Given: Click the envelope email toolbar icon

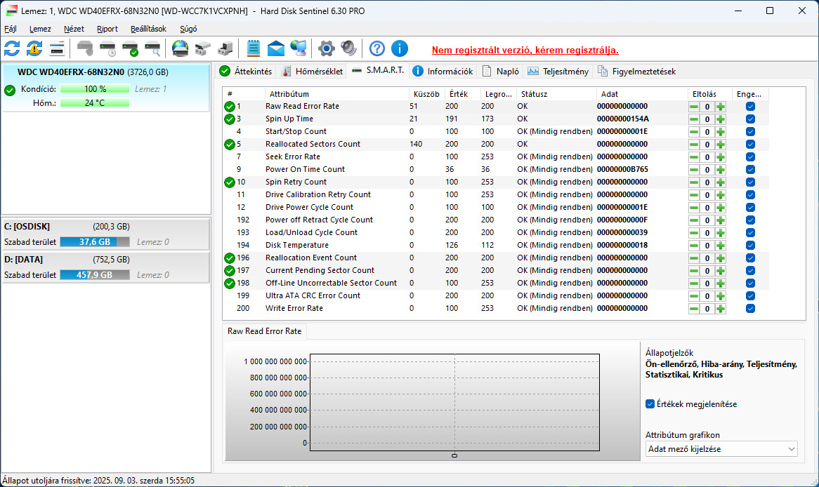Looking at the screenshot, I should pos(276,48).
